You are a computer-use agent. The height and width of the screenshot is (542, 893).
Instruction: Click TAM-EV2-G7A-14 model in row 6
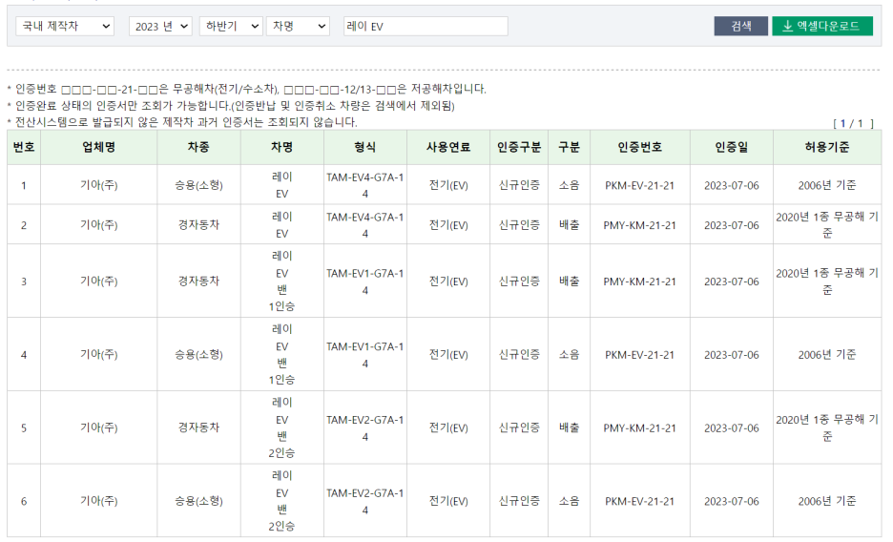[365, 502]
